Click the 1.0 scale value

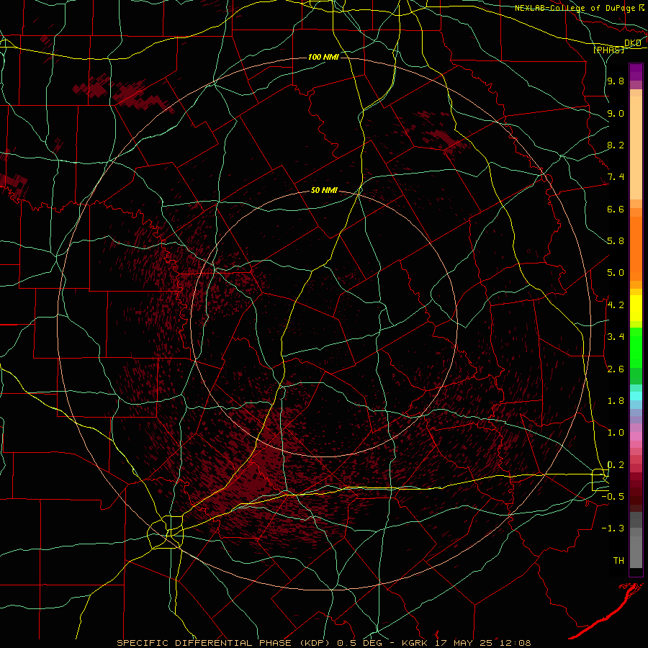coord(616,433)
